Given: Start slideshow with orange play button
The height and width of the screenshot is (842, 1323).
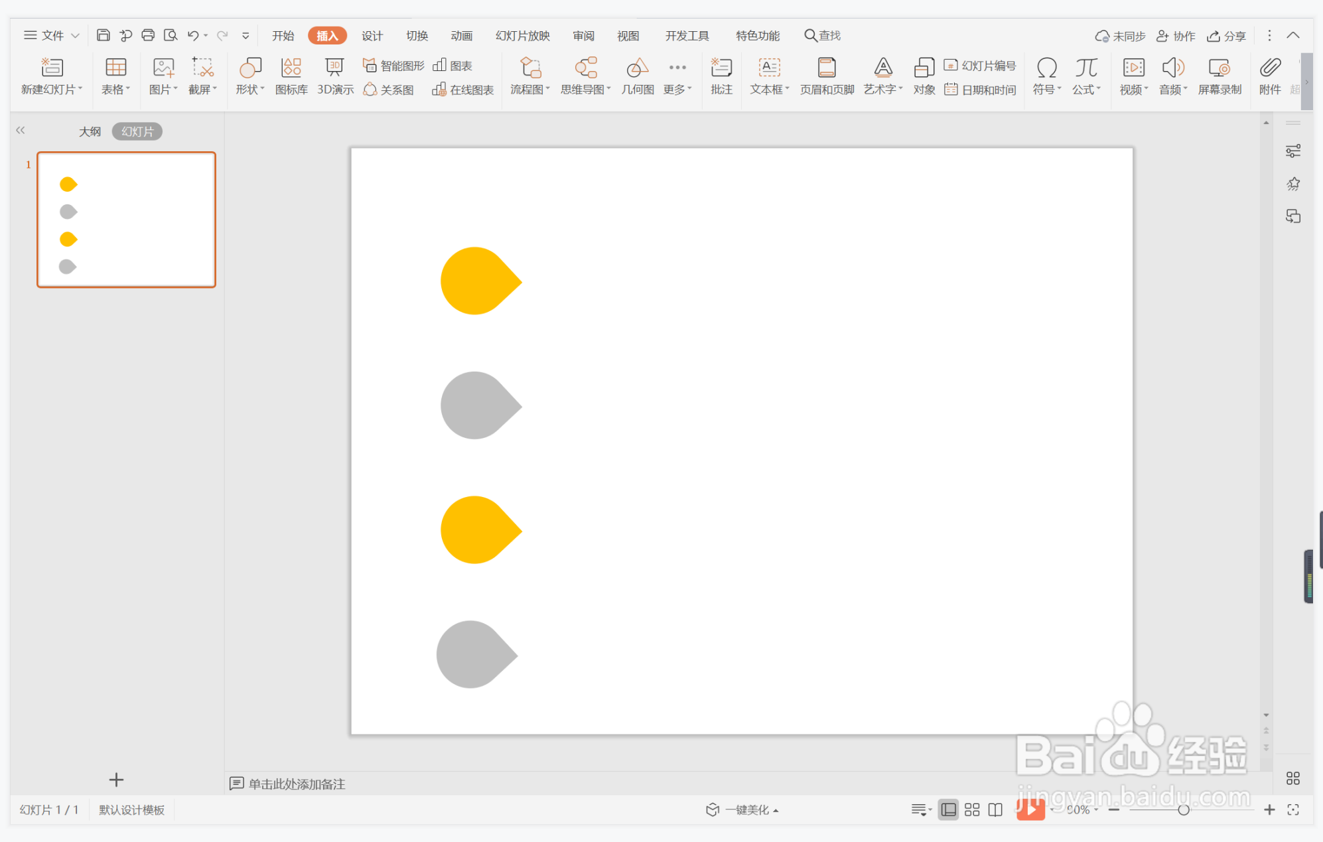Looking at the screenshot, I should pos(1030,809).
